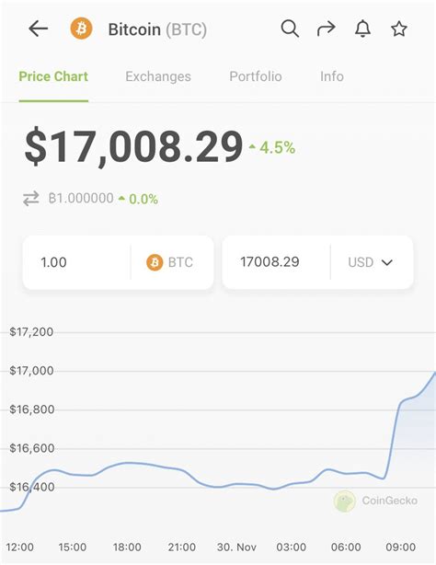
Task: Tap the Bitcoin icon in BTC converter box
Action: [155, 262]
